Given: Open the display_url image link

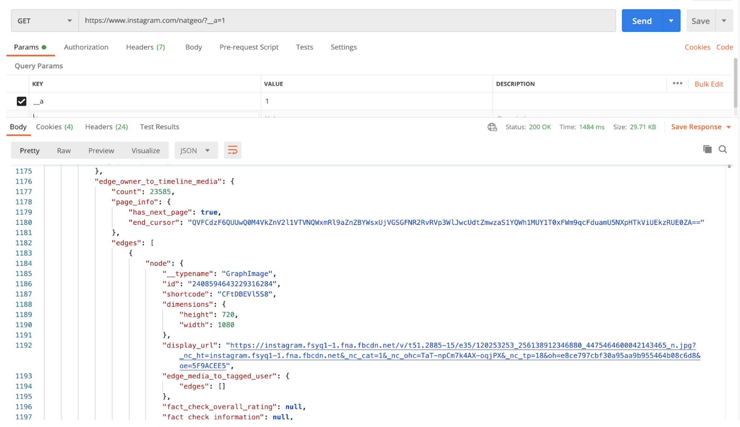Looking at the screenshot, I should click(439, 356).
